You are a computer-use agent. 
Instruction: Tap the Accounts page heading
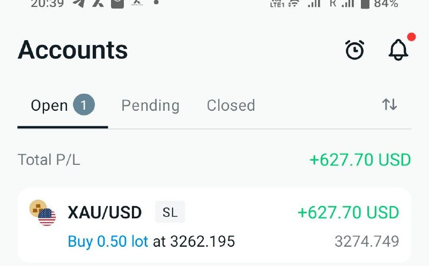(73, 50)
